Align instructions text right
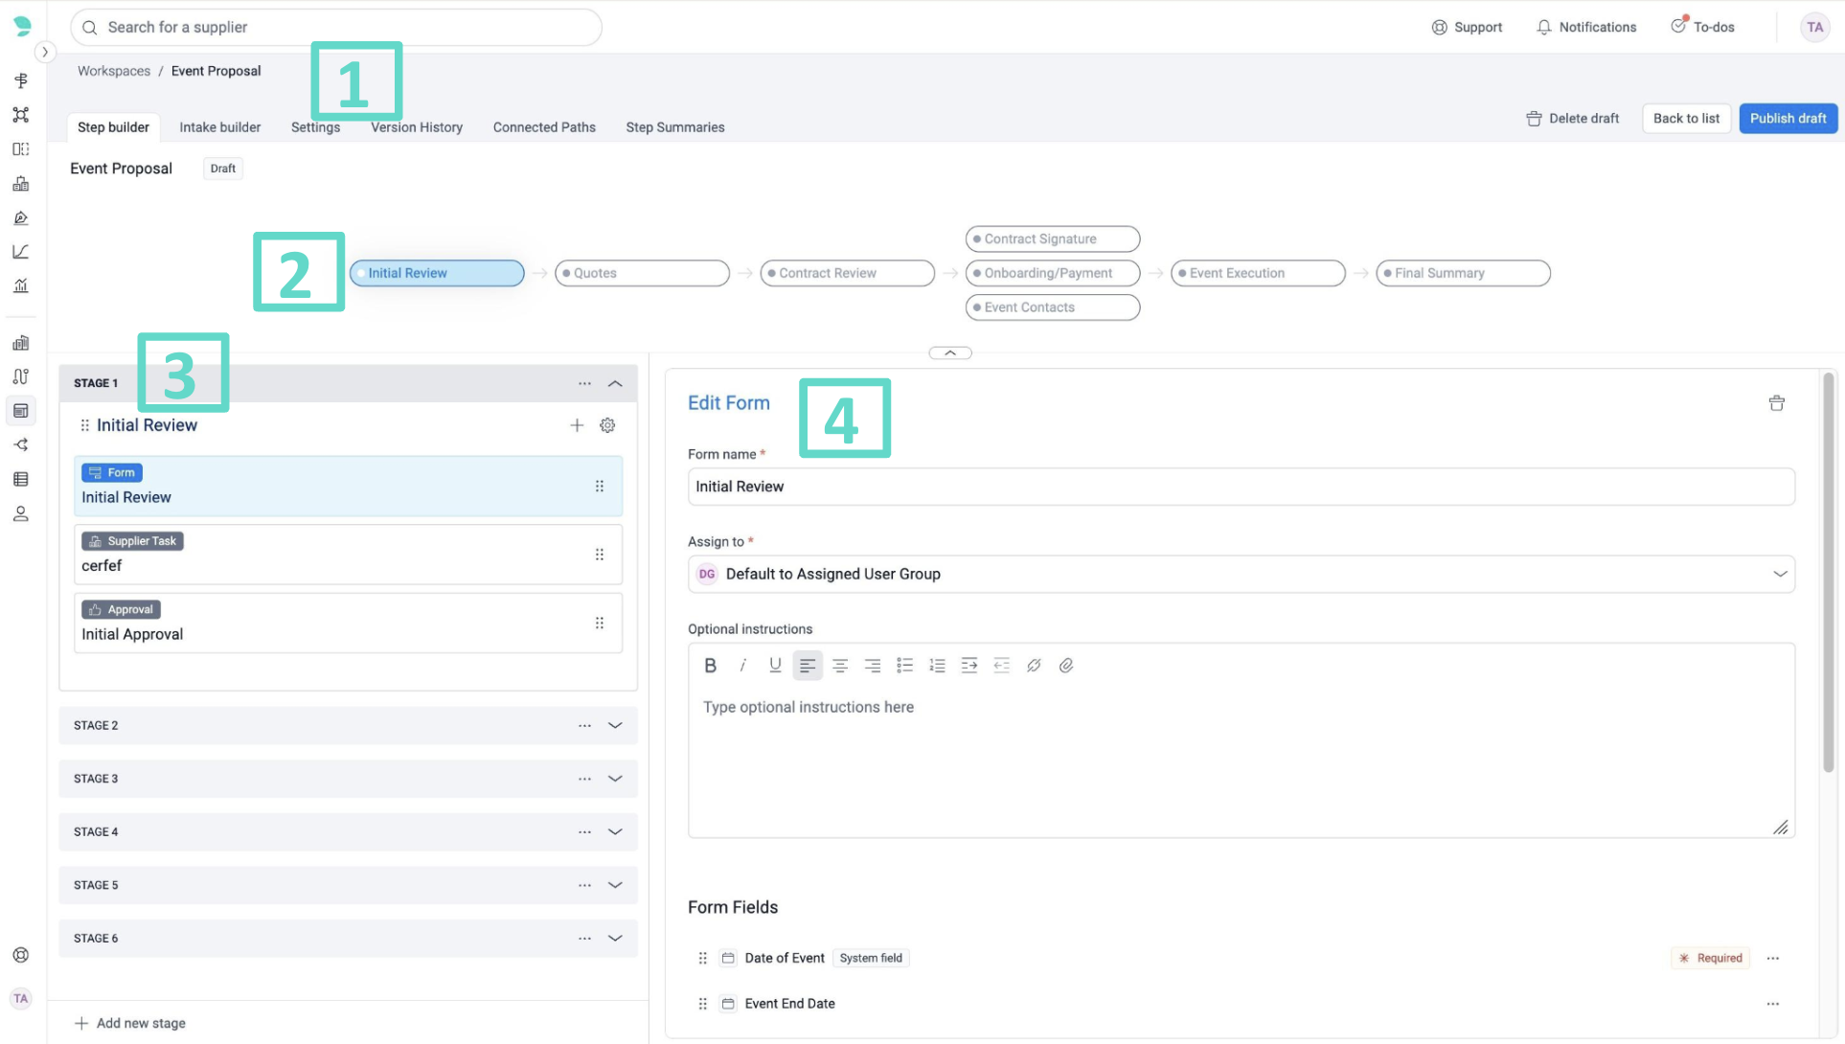Image resolution: width=1845 pixels, height=1044 pixels. tap(873, 666)
